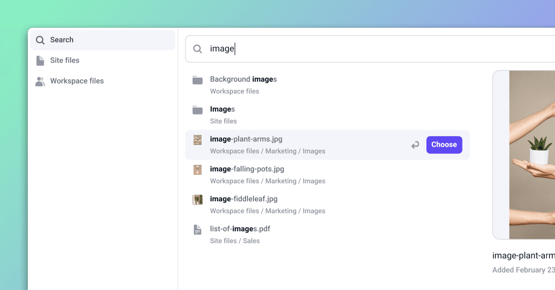Switch to the Site files section
Viewport: 555px width, 290px height.
coord(64,60)
